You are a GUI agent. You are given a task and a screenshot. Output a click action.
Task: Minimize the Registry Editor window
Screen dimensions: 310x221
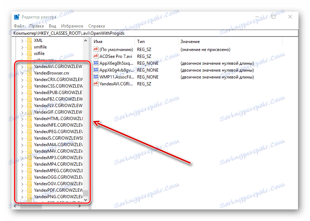point(257,17)
